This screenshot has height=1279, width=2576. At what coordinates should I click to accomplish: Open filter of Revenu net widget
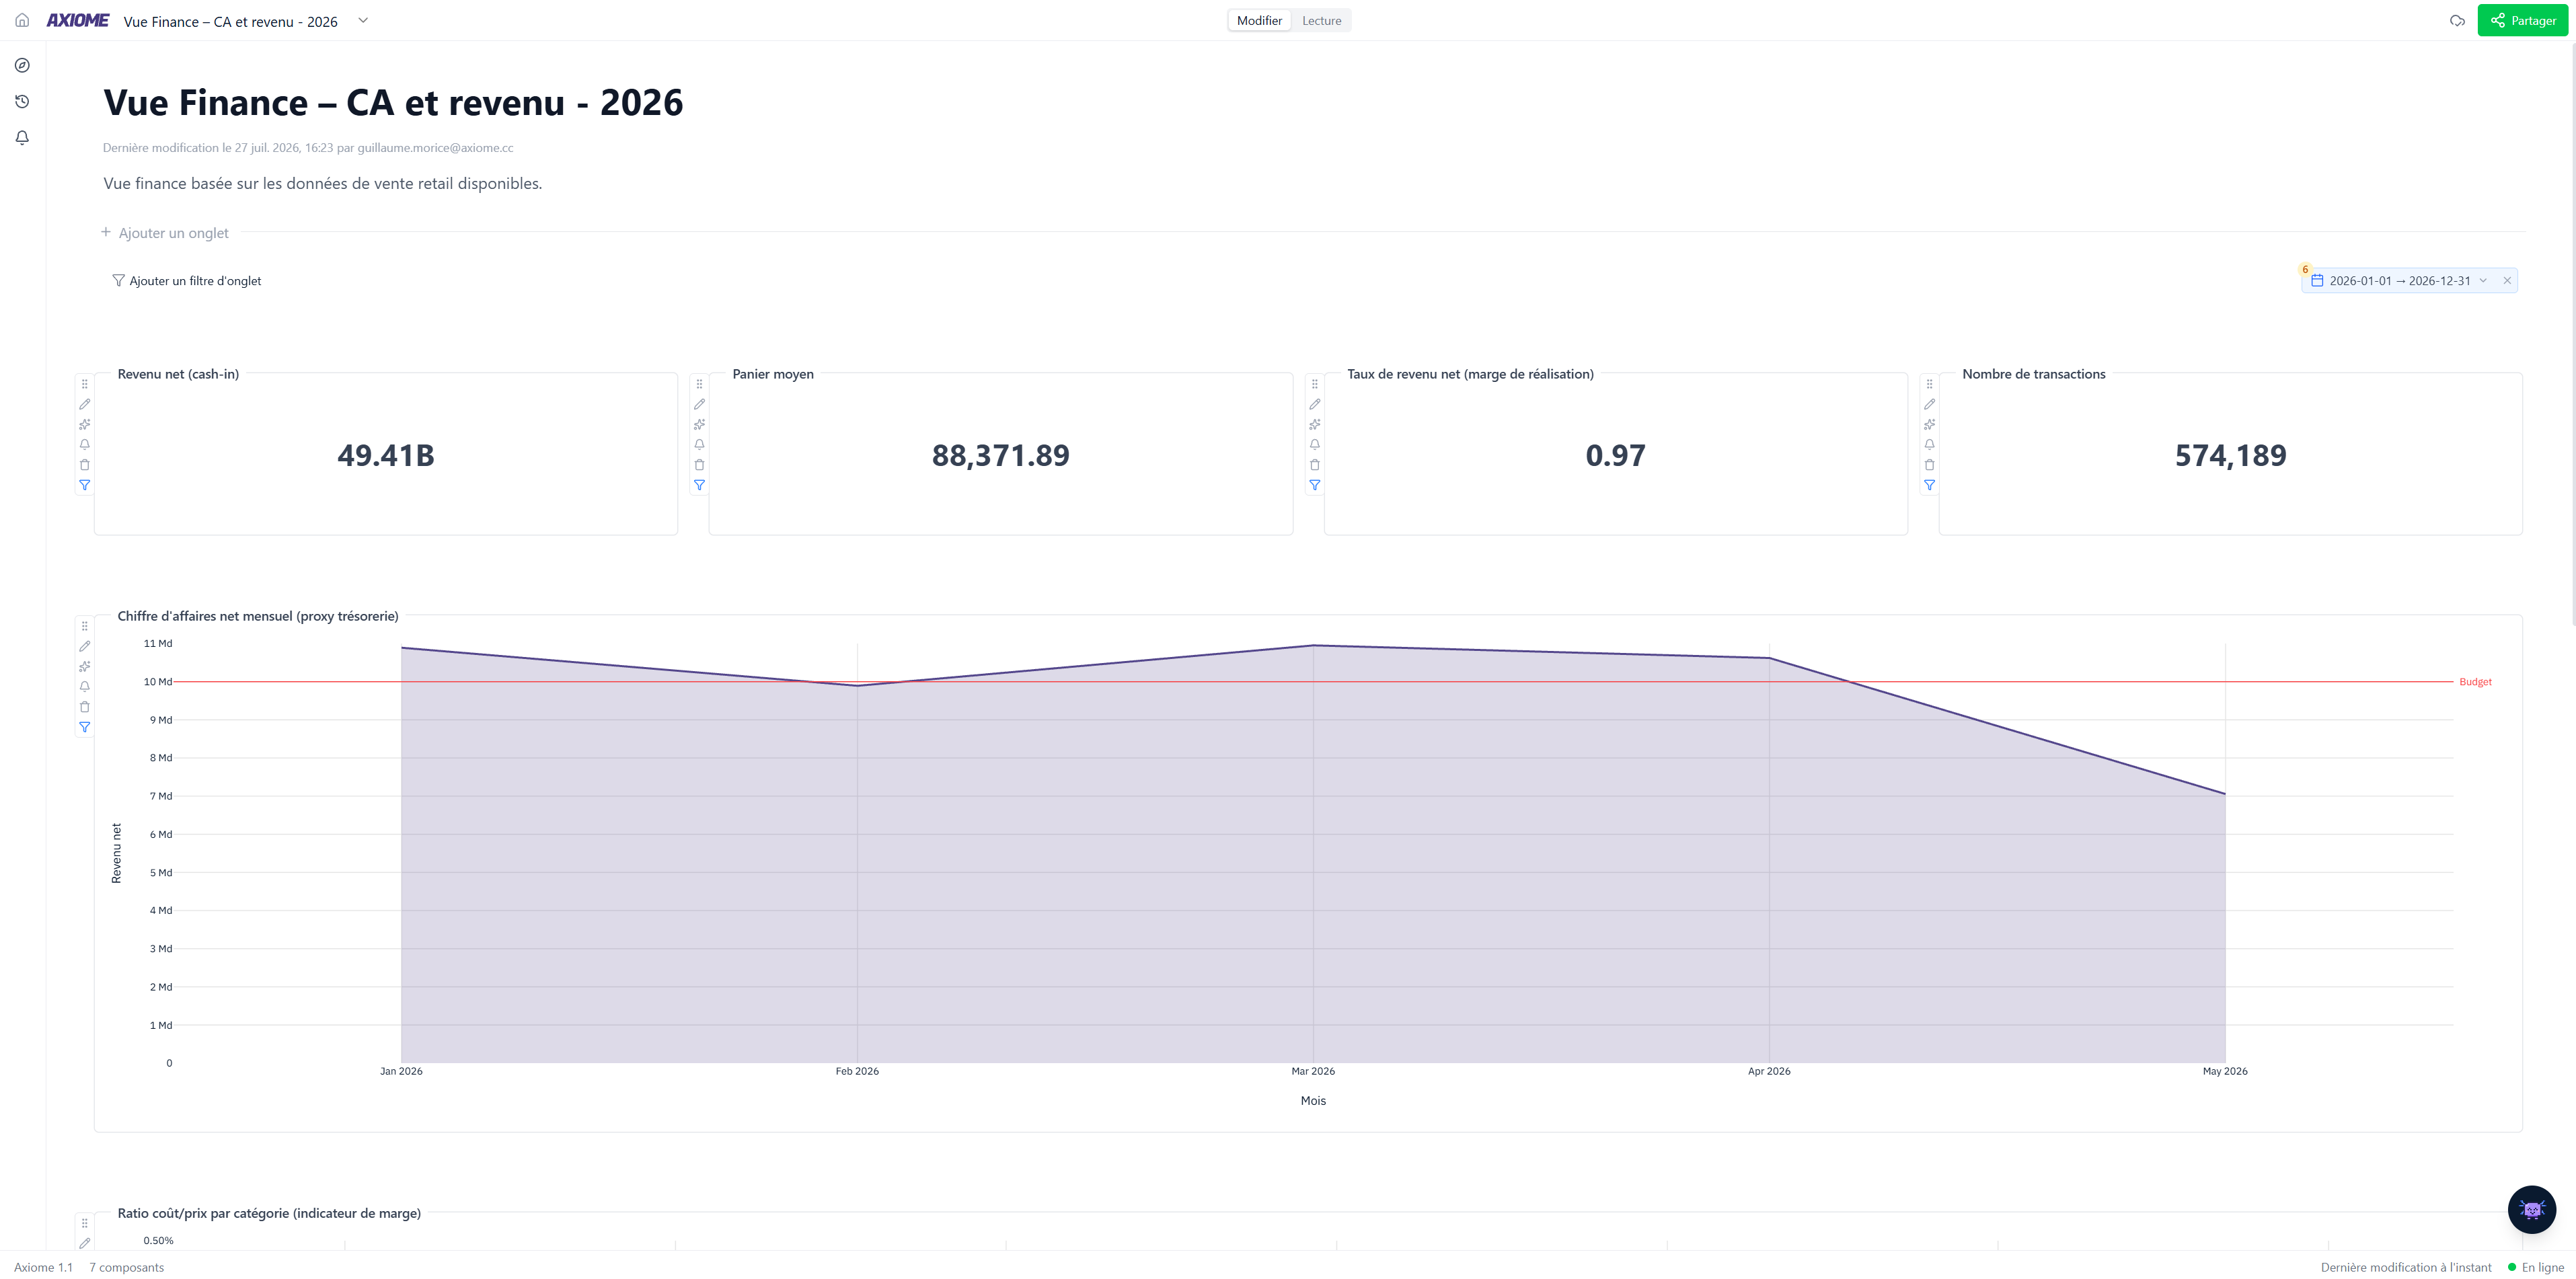(x=84, y=485)
